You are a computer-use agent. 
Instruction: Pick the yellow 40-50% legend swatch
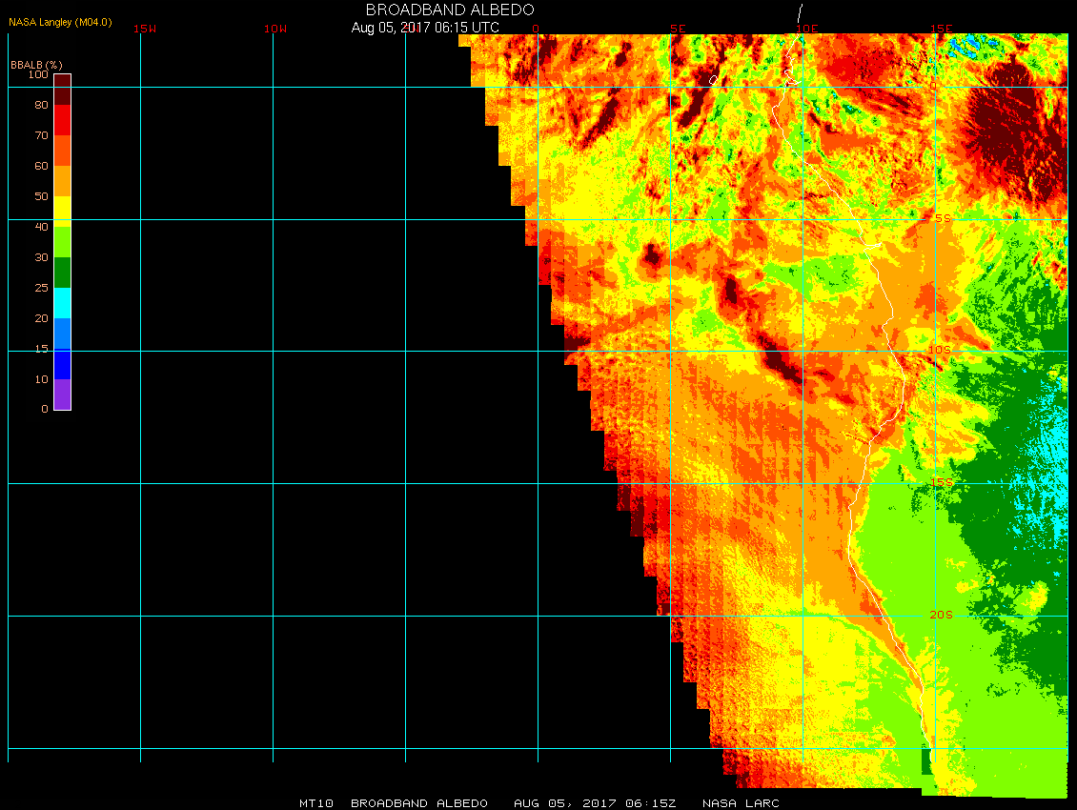(x=62, y=211)
